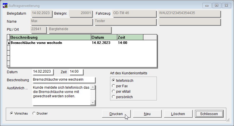The height and width of the screenshot is (126, 234).
Task: Click the Beschreibung column header
Action: 50,37
